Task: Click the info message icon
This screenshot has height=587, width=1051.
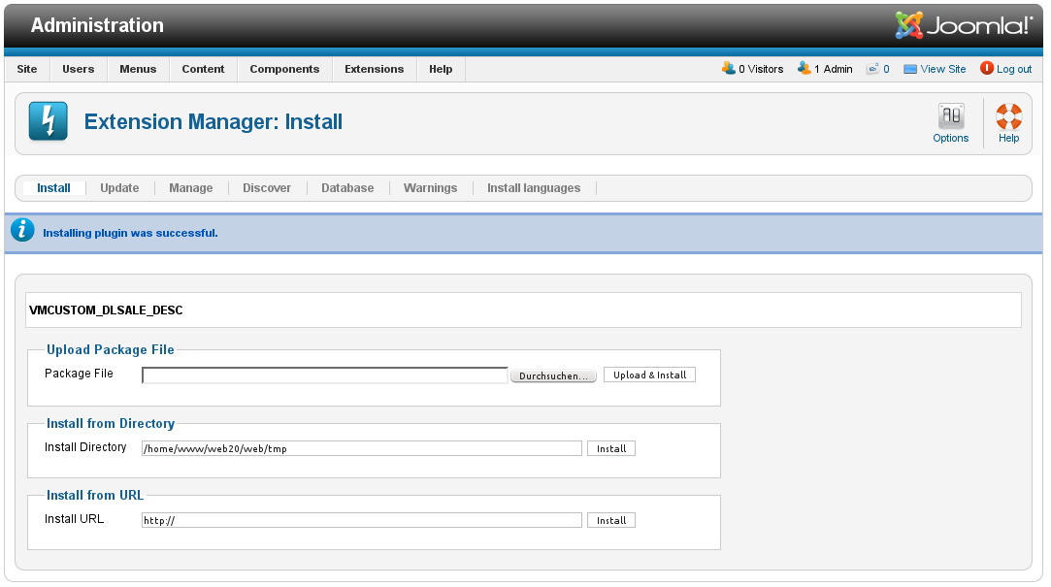Action: (22, 231)
